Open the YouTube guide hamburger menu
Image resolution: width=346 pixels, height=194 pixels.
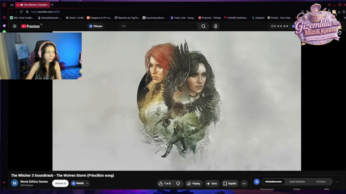click(15, 26)
